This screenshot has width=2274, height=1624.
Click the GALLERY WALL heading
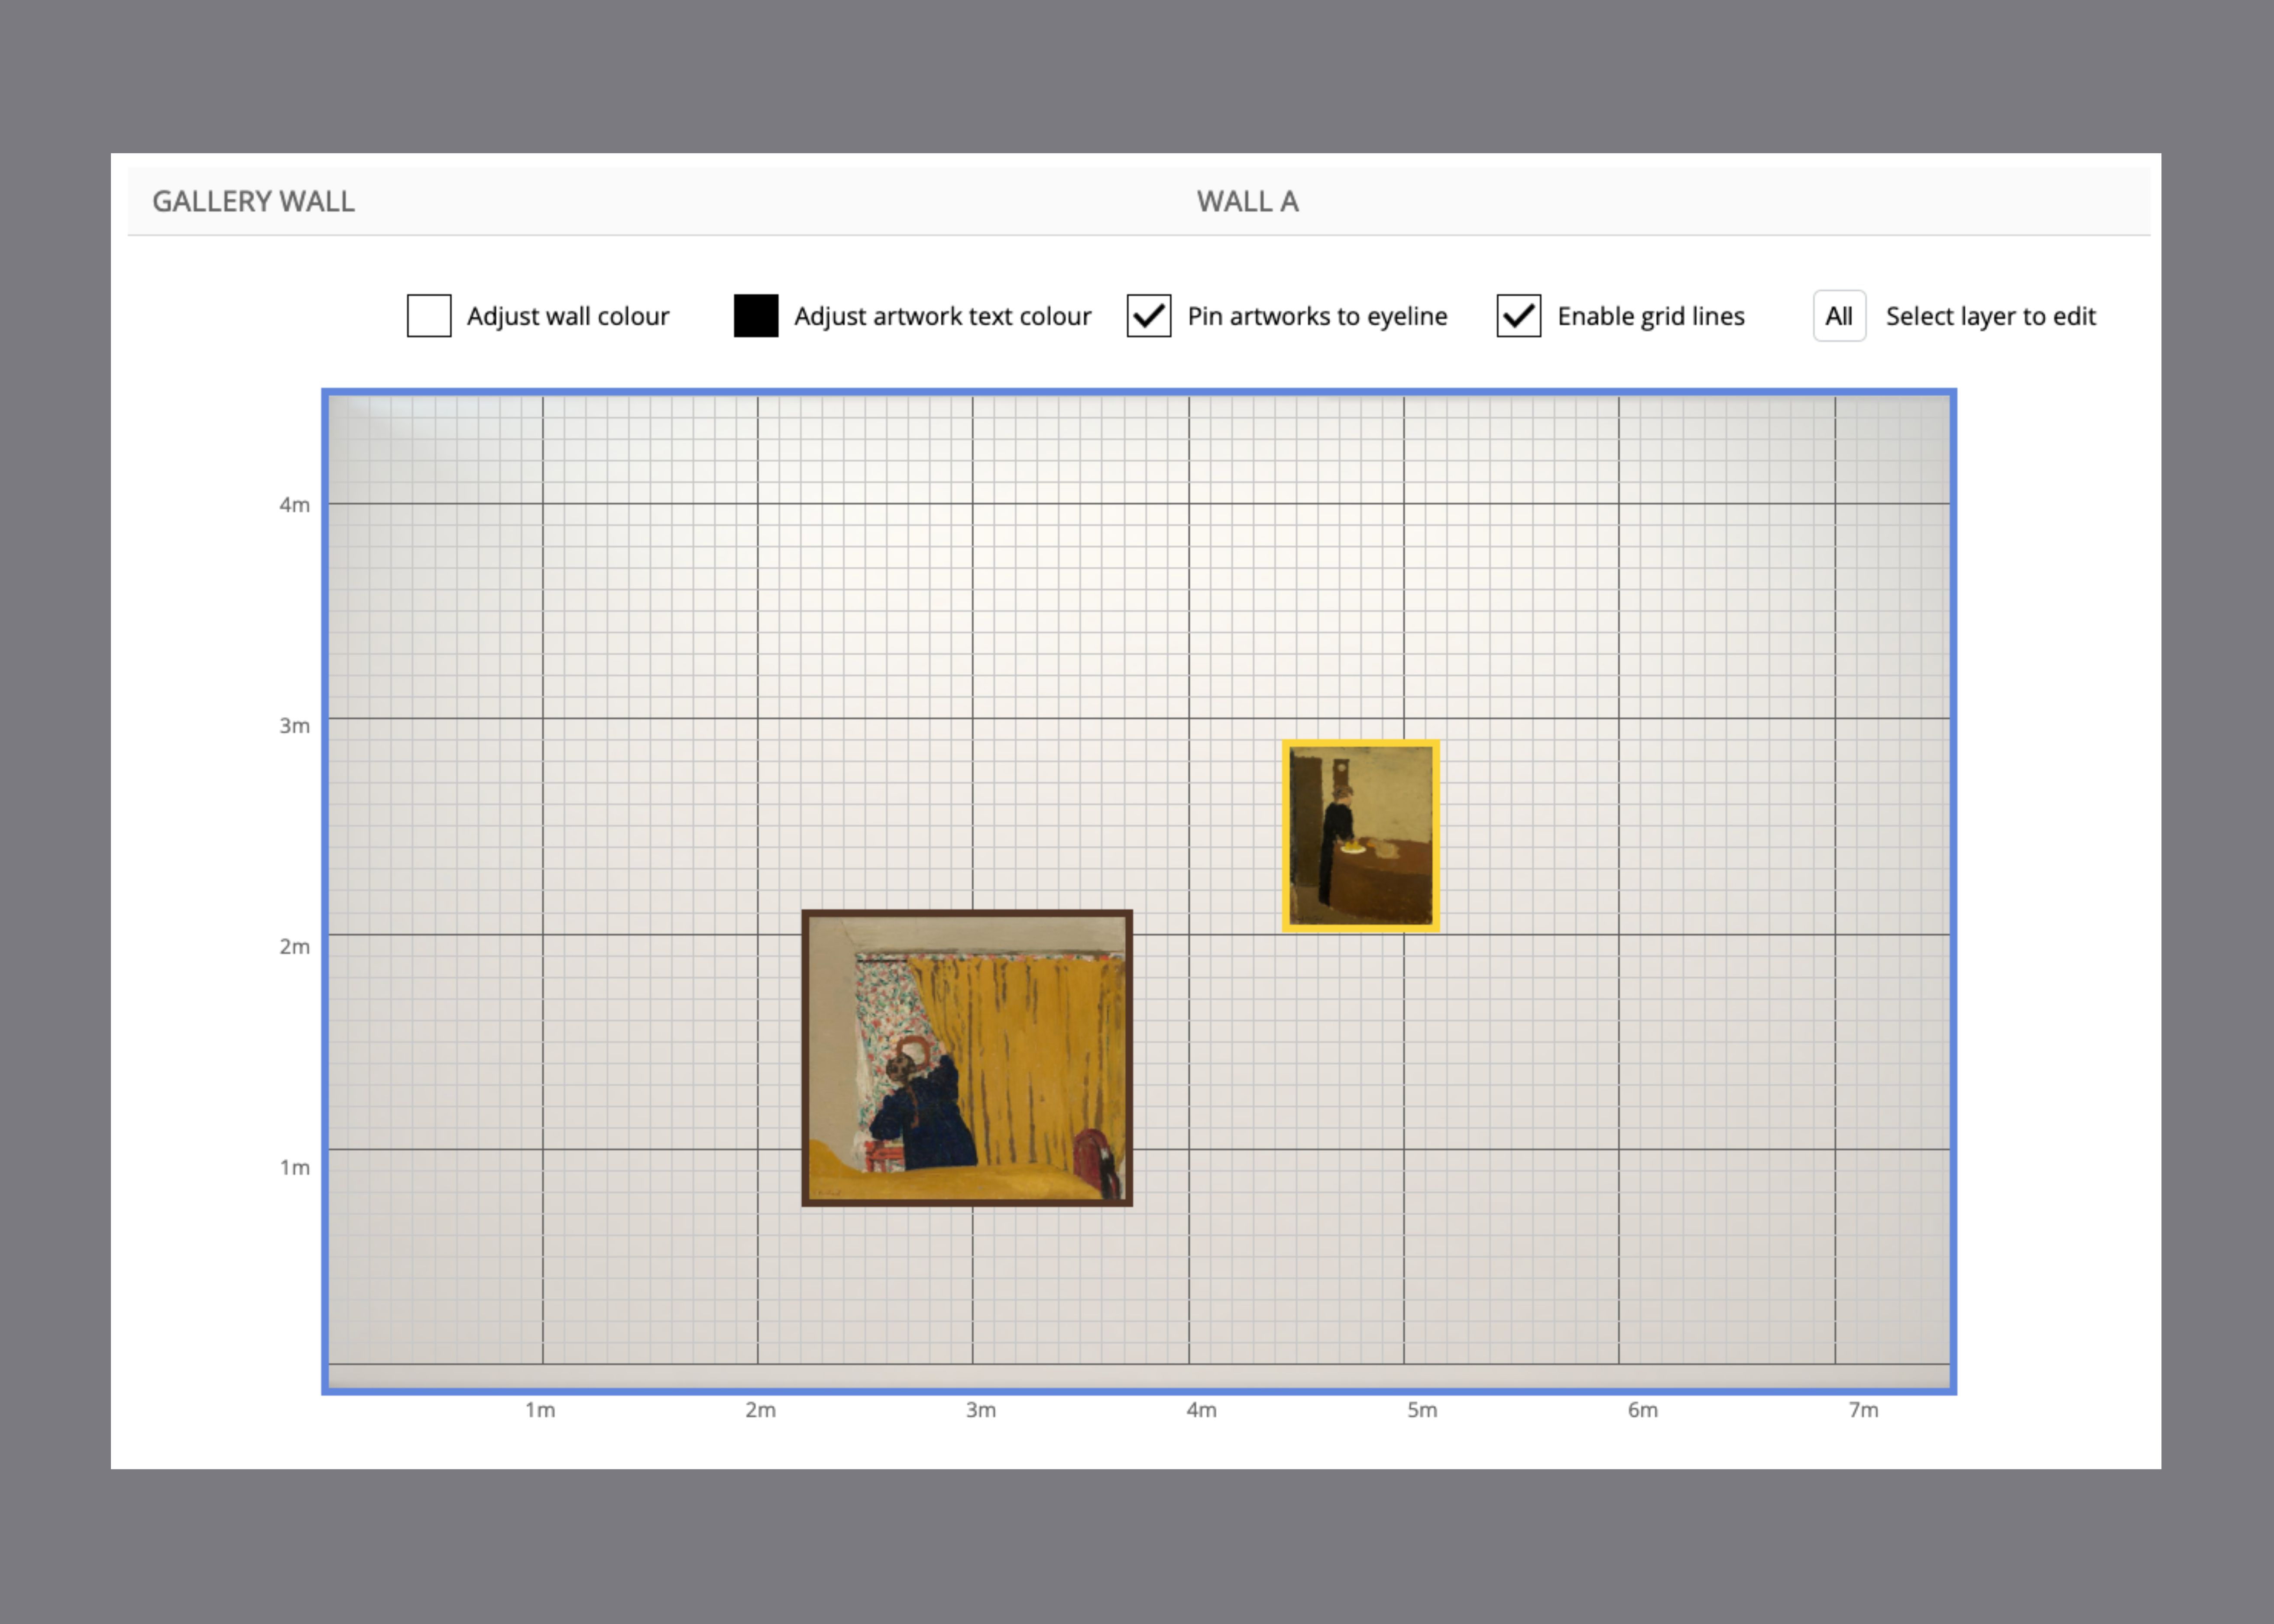pos(253,202)
